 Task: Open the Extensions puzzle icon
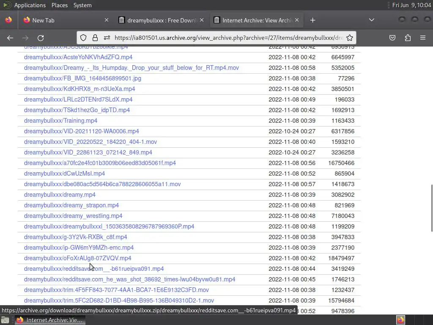click(408, 38)
